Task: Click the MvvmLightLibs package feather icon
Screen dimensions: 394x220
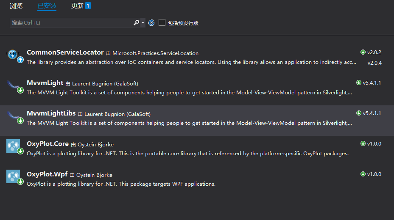Action: 13,115
